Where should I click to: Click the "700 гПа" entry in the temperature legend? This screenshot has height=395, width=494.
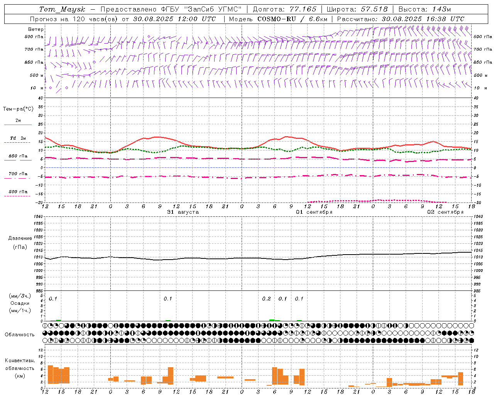(18, 174)
